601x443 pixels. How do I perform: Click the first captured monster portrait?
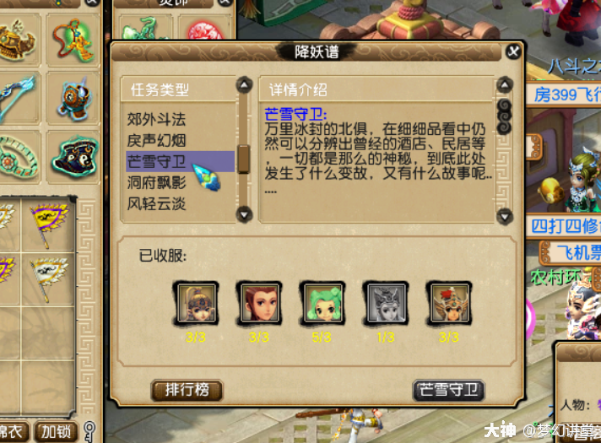point(196,303)
